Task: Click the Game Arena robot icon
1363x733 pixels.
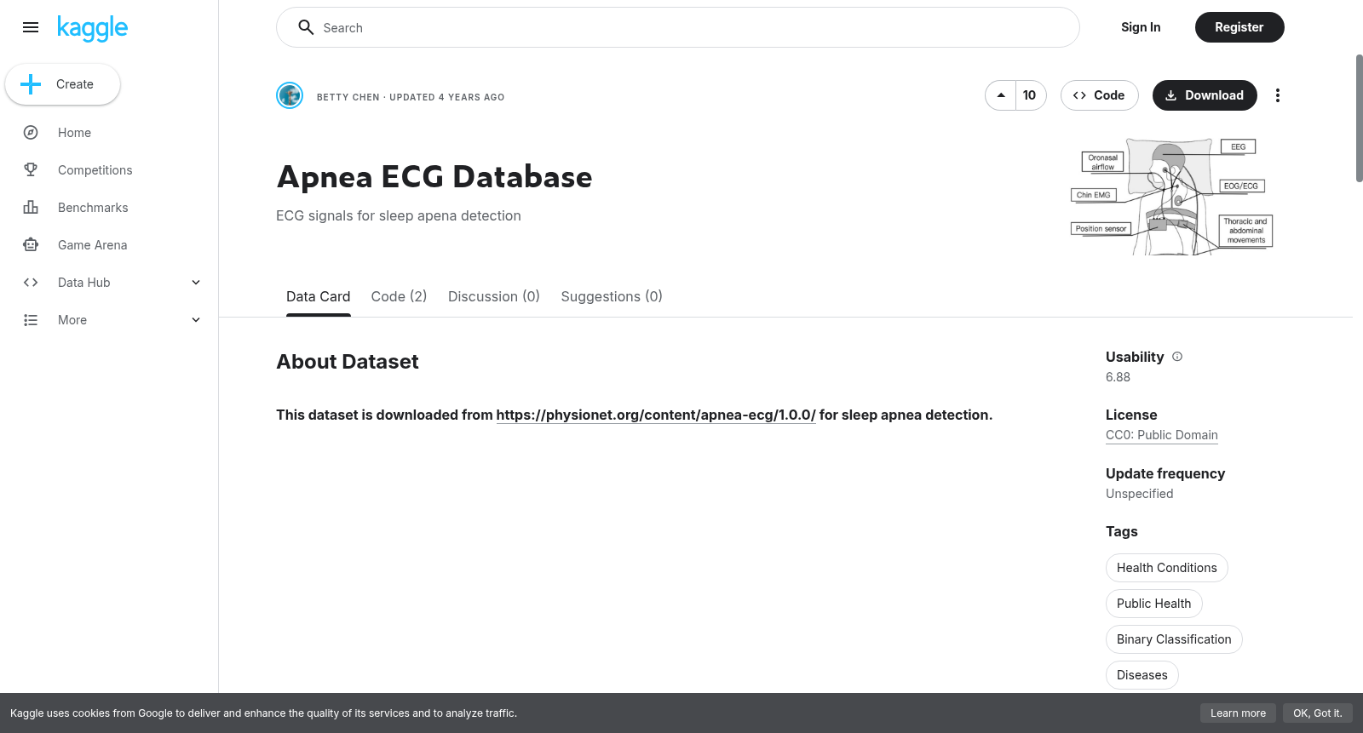Action: coord(31,245)
